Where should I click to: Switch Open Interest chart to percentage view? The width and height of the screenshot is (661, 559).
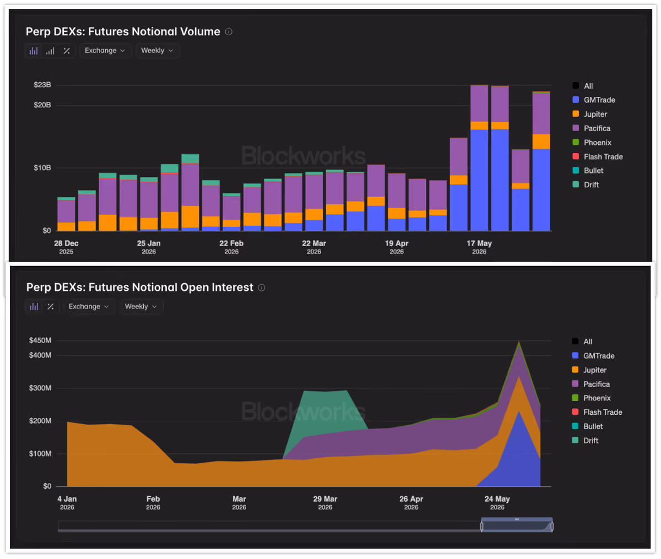[x=51, y=306]
